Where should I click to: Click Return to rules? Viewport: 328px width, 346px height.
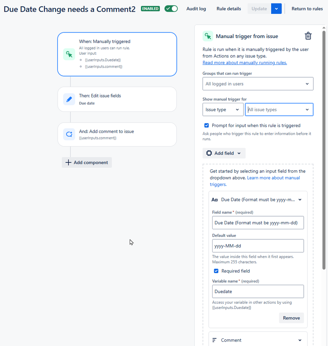[x=307, y=9]
